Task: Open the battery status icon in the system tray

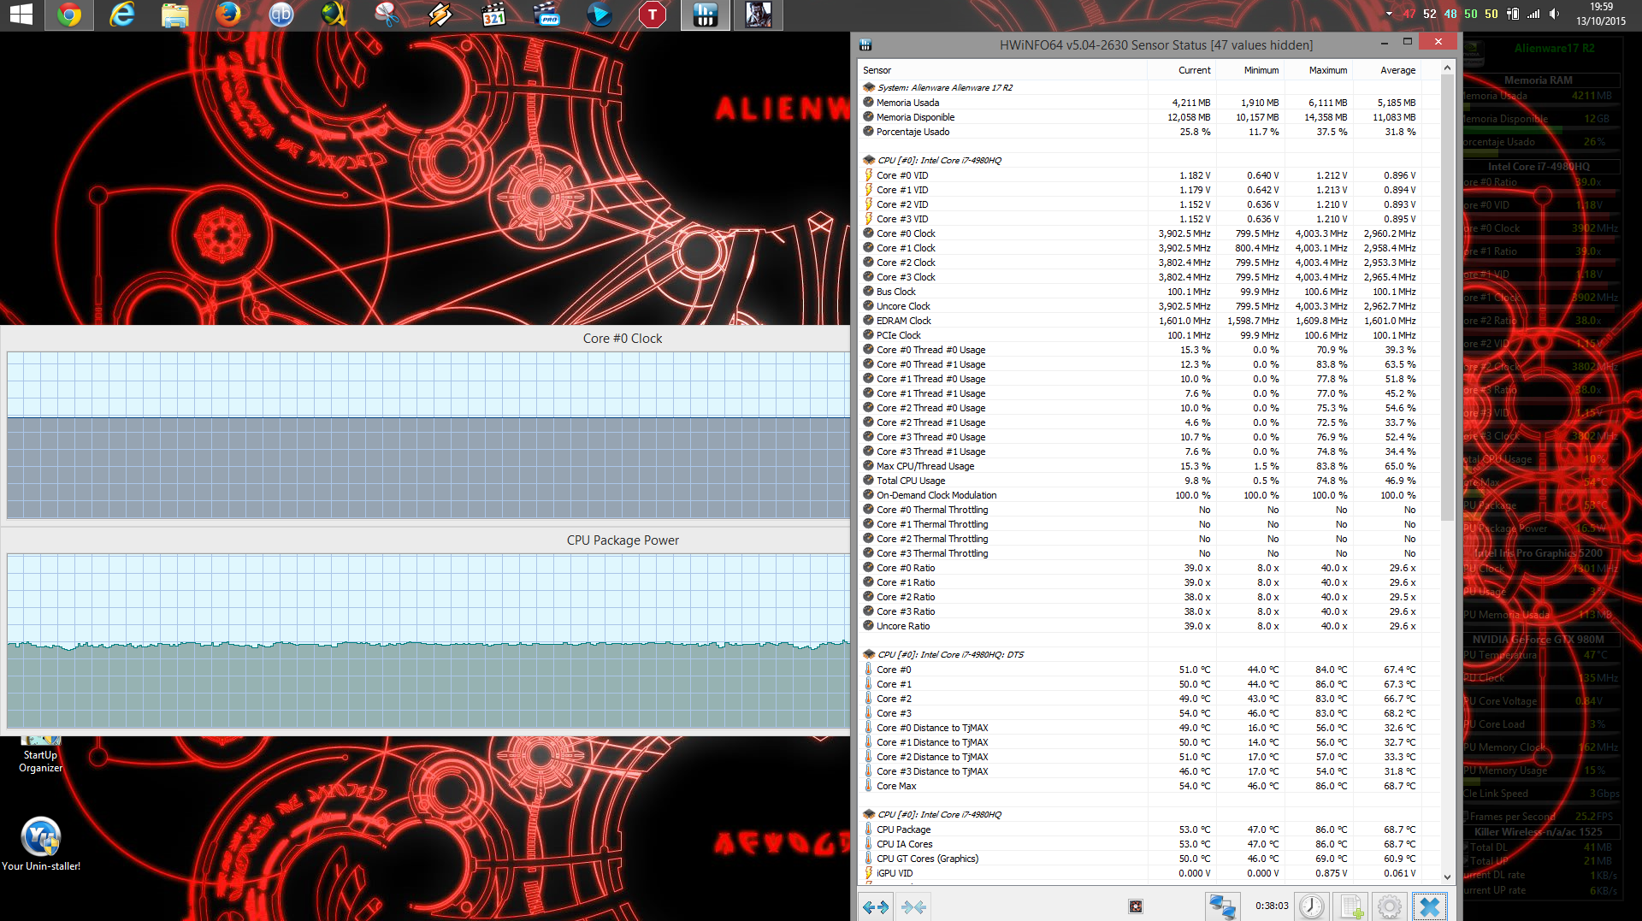Action: 1513,15
